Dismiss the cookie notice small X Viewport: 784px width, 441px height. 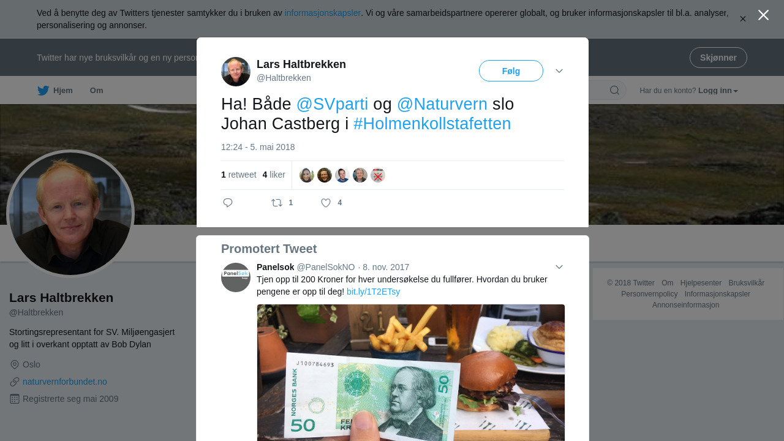[x=742, y=19]
